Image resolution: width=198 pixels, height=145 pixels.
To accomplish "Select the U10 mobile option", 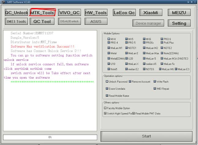I will pyautogui.click(x=109, y=64).
